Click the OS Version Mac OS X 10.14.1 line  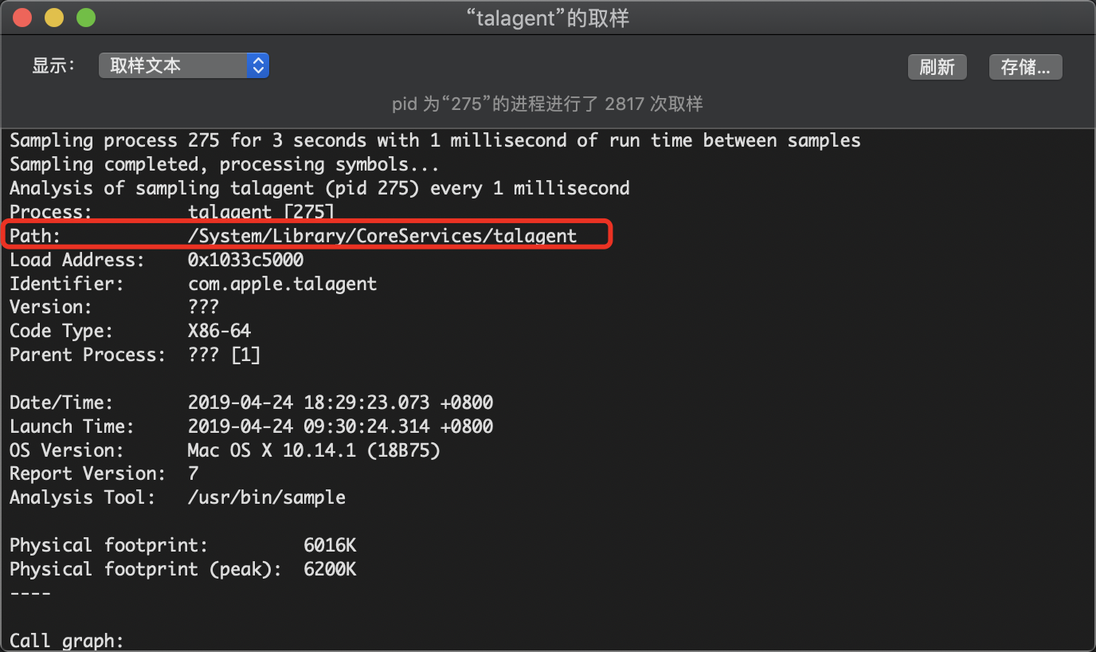225,450
